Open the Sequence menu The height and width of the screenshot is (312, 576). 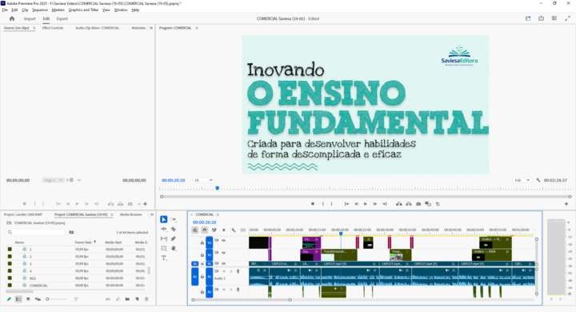[x=40, y=10]
